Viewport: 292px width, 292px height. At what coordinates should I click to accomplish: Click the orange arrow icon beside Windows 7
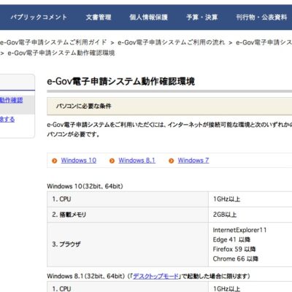(x=172, y=161)
